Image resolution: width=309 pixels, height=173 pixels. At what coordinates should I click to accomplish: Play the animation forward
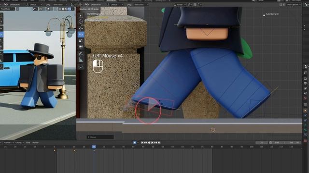(152, 143)
